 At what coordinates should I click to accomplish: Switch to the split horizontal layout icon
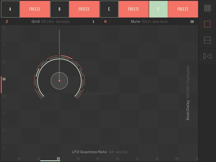click(x=207, y=40)
